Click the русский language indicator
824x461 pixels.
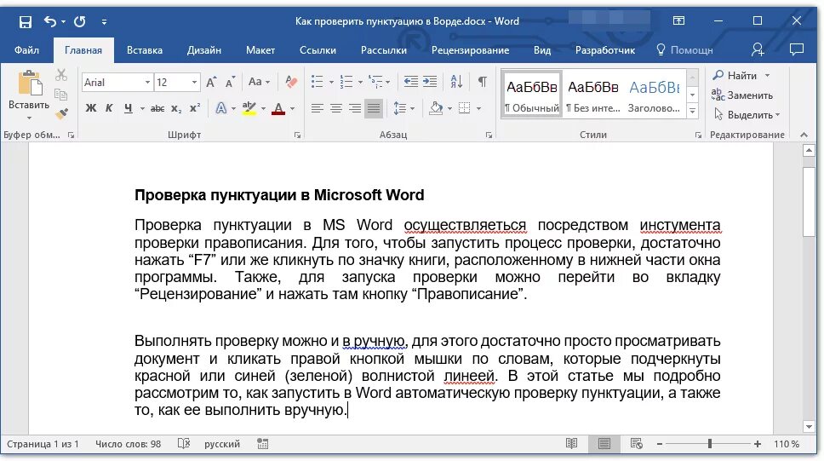pyautogui.click(x=222, y=444)
